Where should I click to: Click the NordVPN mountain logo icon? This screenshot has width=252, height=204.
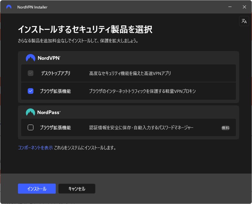(x=31, y=58)
